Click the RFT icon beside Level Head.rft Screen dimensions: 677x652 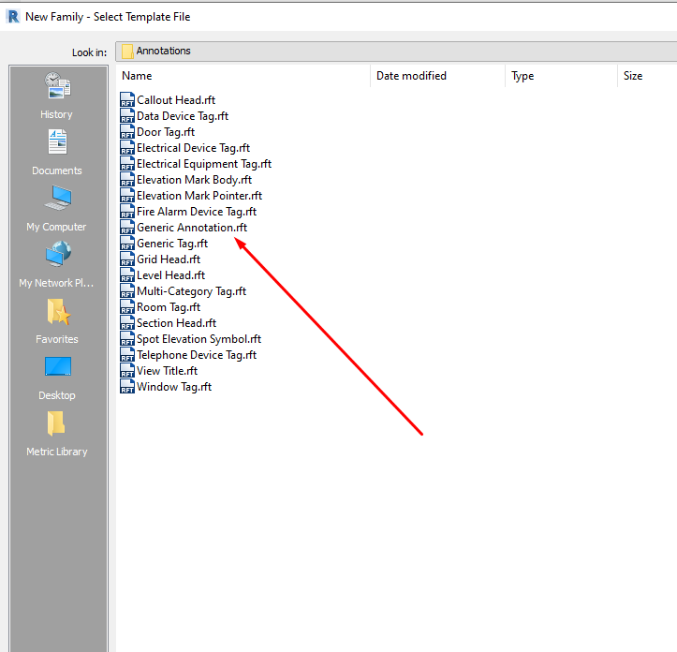point(127,275)
